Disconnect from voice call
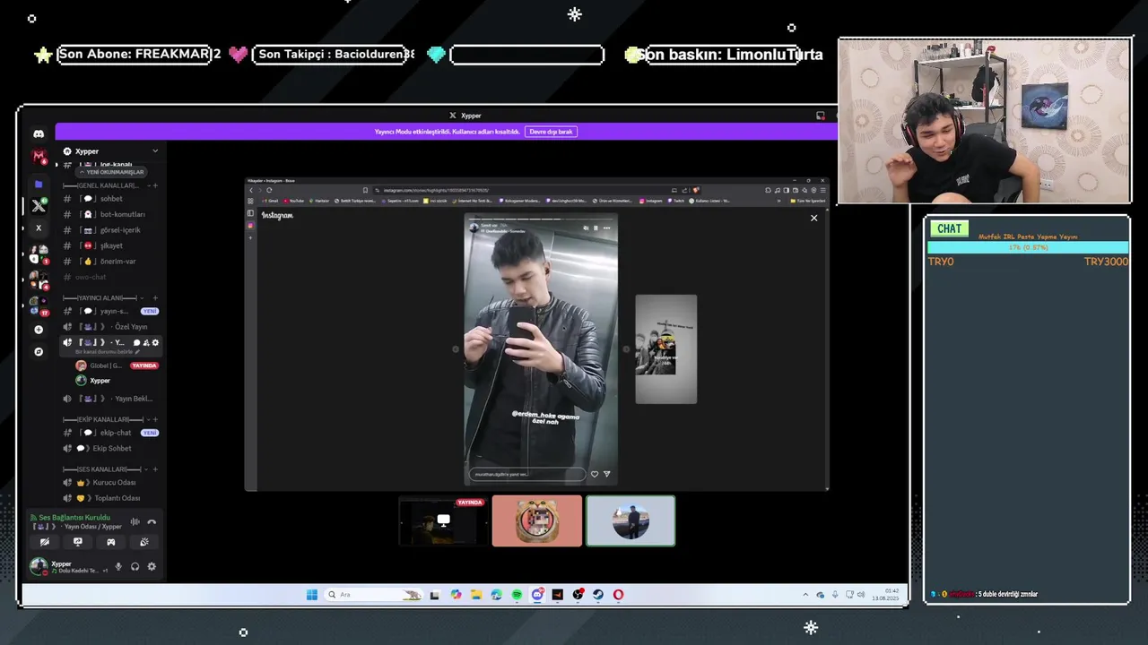The width and height of the screenshot is (1148, 645). pos(152,522)
